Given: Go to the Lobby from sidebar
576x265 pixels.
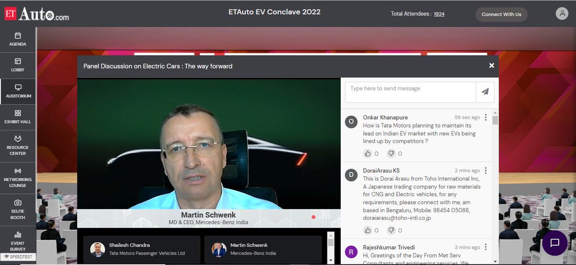Looking at the screenshot, I should click(x=18, y=66).
